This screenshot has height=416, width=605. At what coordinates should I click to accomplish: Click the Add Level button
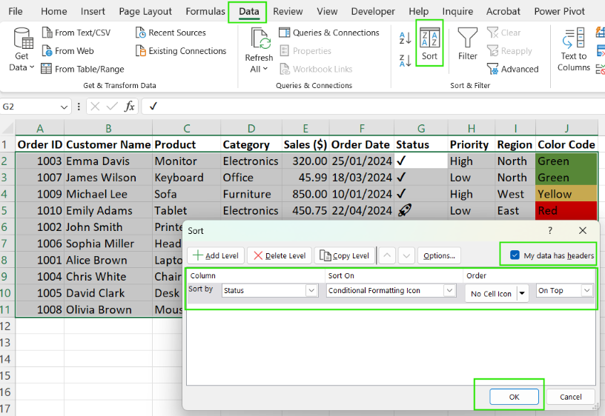pyautogui.click(x=216, y=255)
